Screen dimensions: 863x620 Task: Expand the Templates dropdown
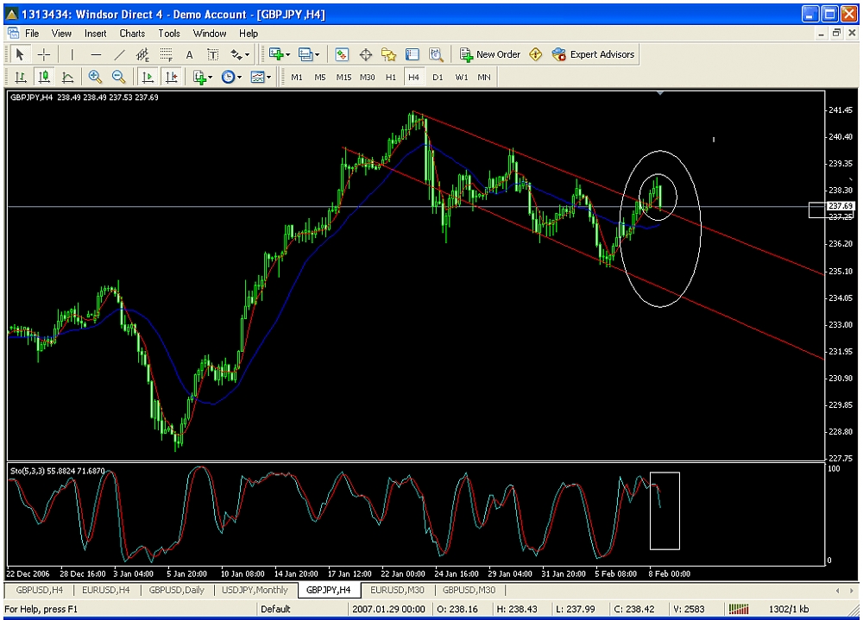261,77
